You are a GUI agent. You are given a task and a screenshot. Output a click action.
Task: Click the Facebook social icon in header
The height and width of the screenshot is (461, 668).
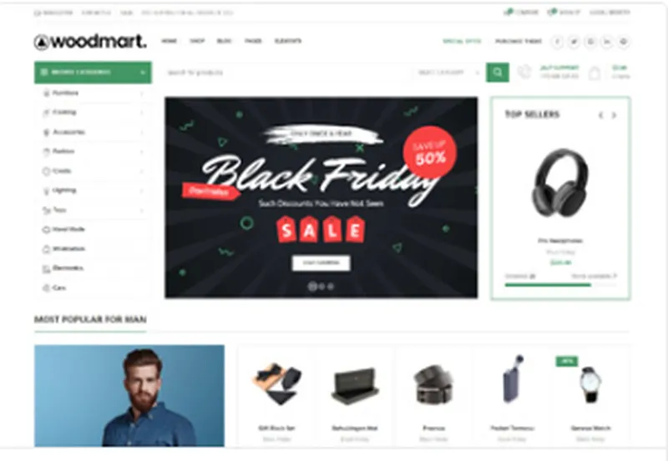point(557,42)
